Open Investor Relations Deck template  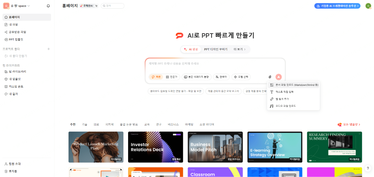(156, 147)
